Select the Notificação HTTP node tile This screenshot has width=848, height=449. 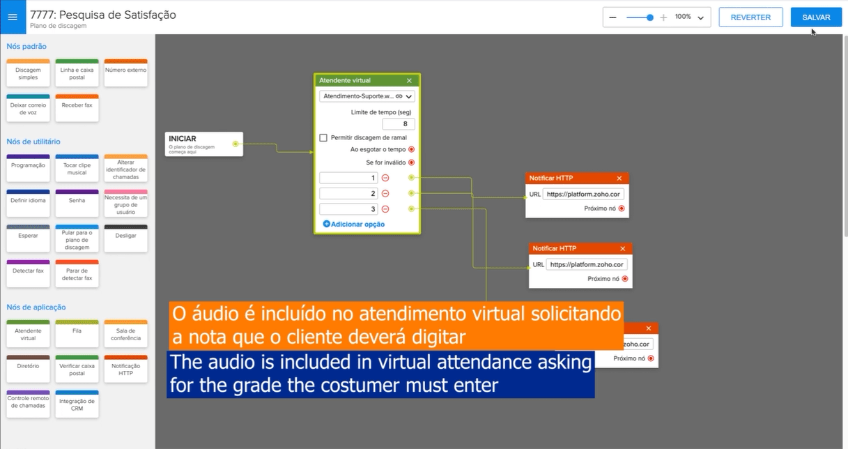tap(125, 369)
